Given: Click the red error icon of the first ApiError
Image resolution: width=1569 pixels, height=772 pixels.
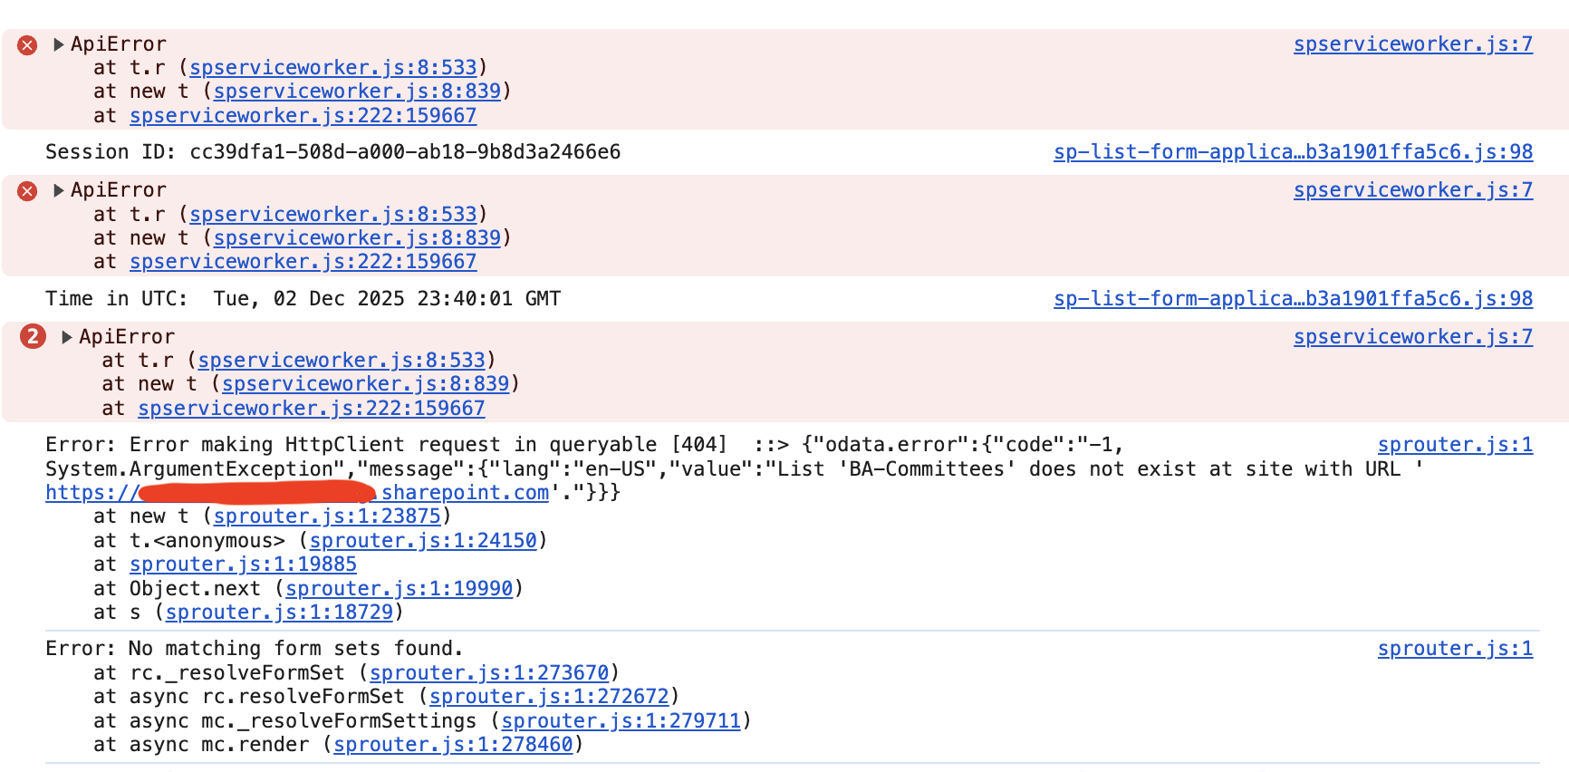Looking at the screenshot, I should pyautogui.click(x=28, y=45).
